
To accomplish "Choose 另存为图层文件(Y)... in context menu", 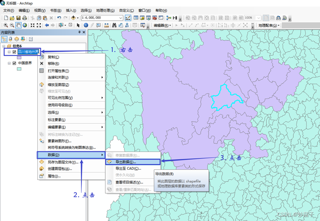I will [x=71, y=162].
